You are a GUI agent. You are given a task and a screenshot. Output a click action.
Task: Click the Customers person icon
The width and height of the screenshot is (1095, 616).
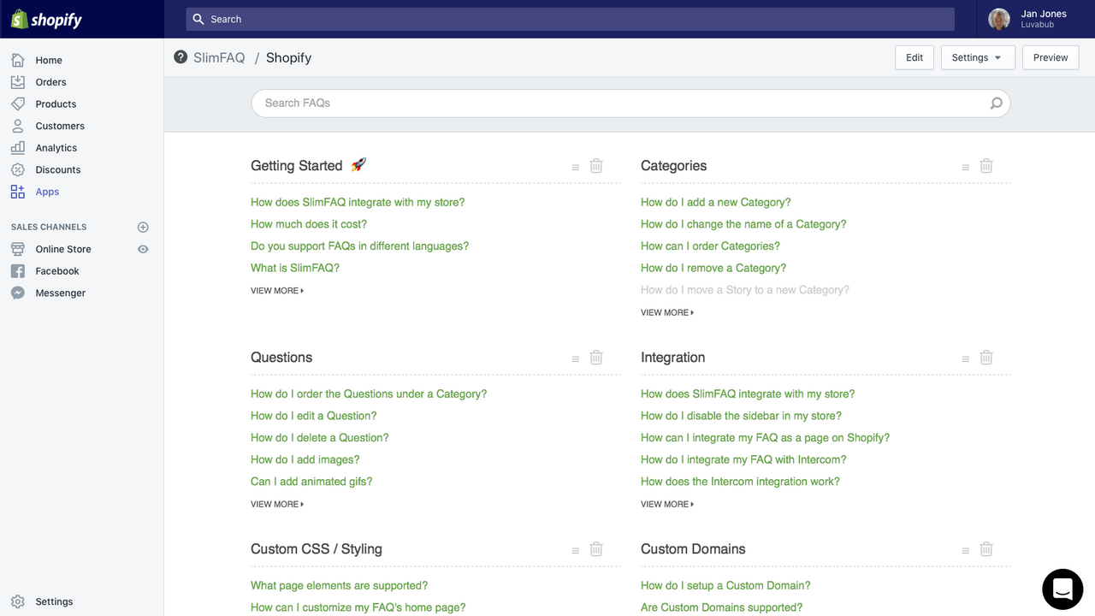(18, 126)
